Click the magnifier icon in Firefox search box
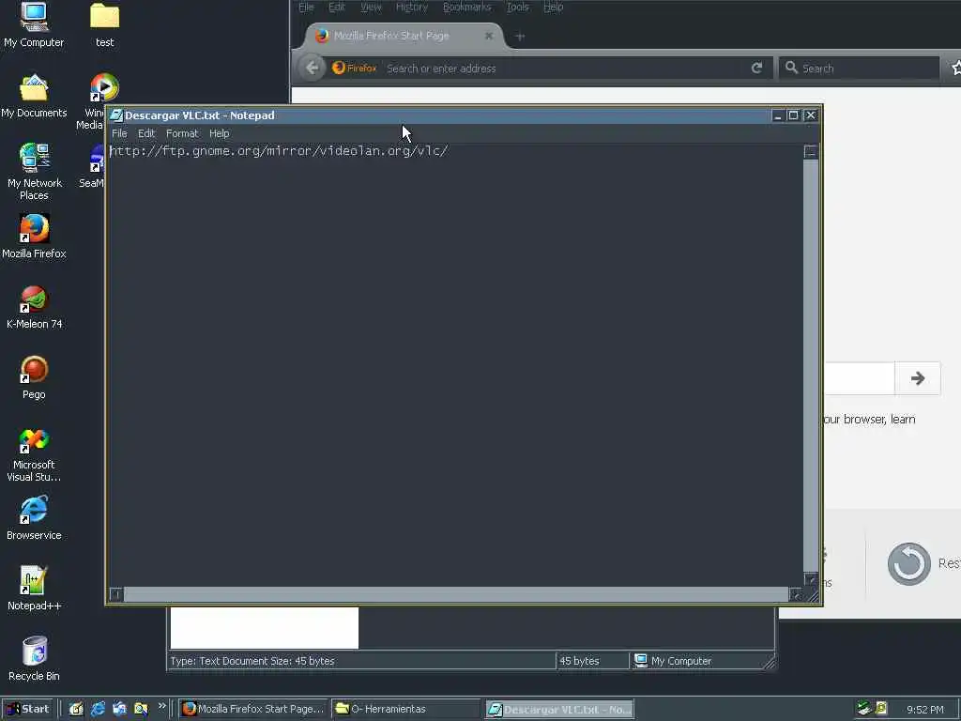 pyautogui.click(x=791, y=68)
